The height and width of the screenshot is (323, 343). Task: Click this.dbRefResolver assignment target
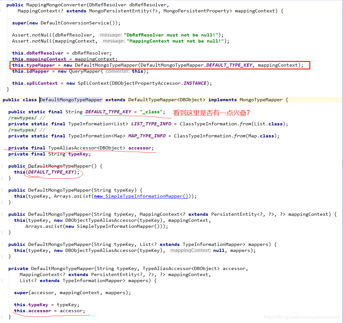[x=38, y=53]
